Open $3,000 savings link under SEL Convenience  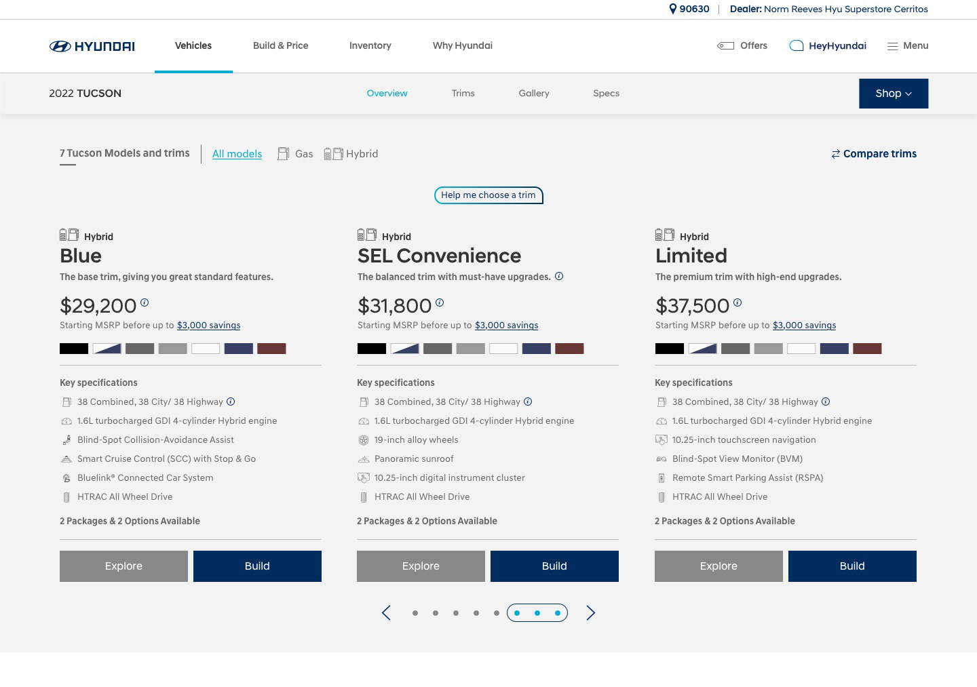pos(507,326)
